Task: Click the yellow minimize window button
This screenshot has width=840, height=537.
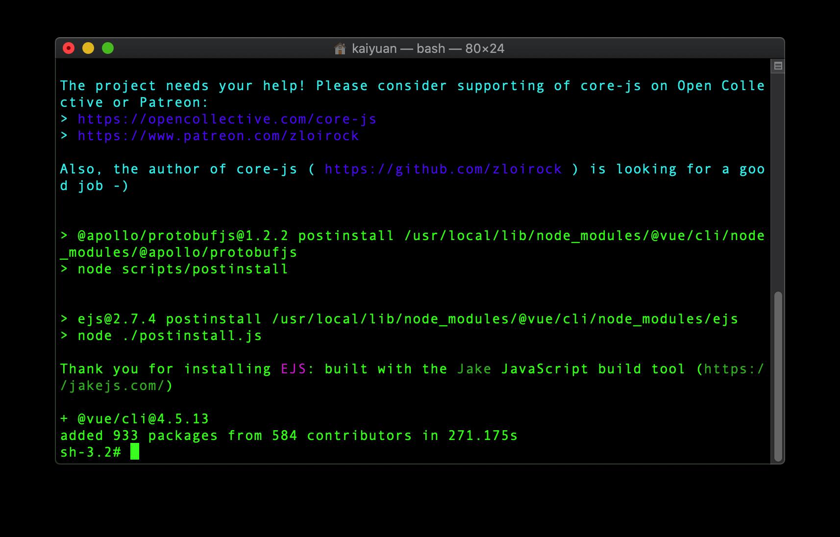Action: 88,48
